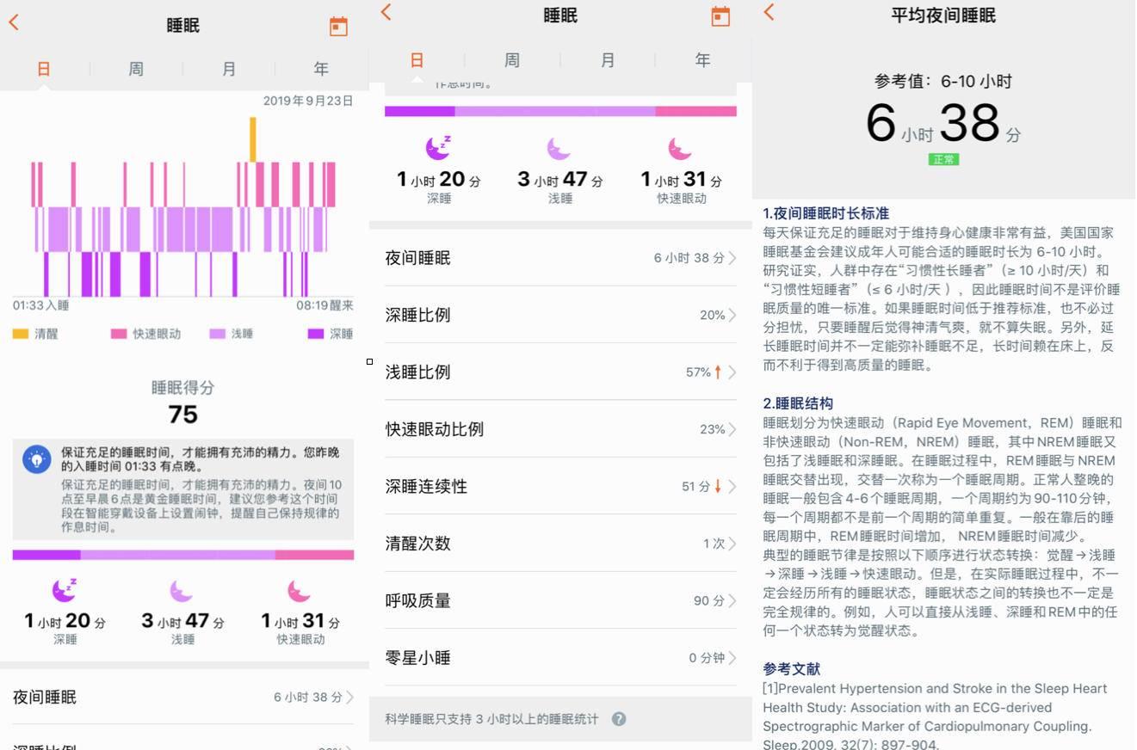Open 夜间睡眠 chevron on left screen
The image size is (1137, 750).
(349, 698)
